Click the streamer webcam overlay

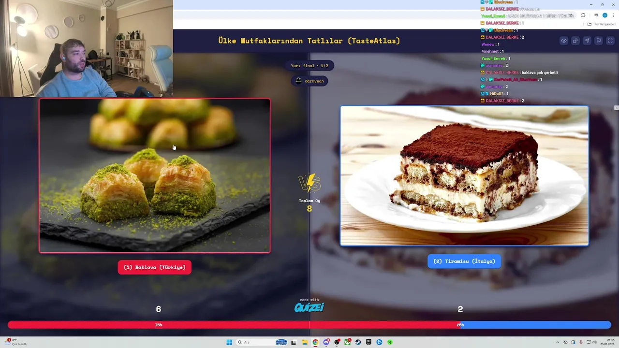tap(87, 48)
